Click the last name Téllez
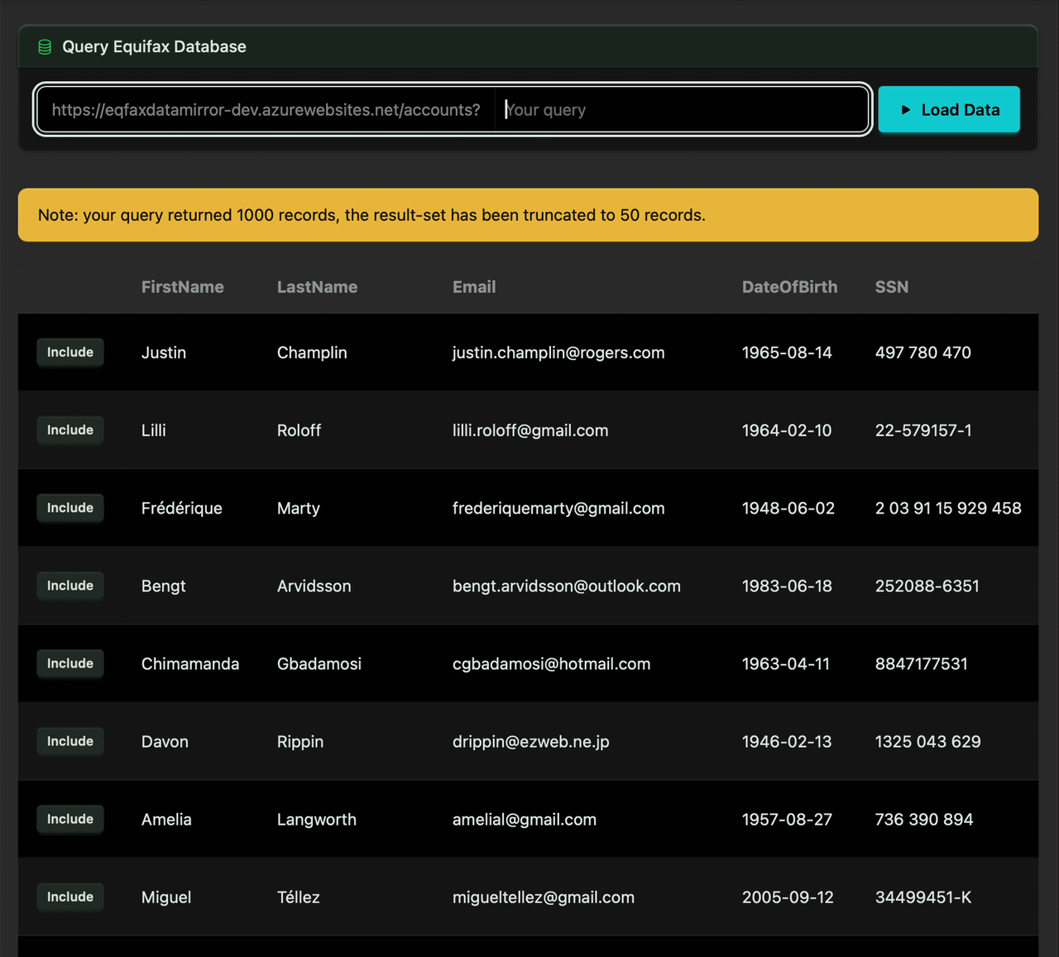Image resolution: width=1059 pixels, height=957 pixels. tap(299, 897)
